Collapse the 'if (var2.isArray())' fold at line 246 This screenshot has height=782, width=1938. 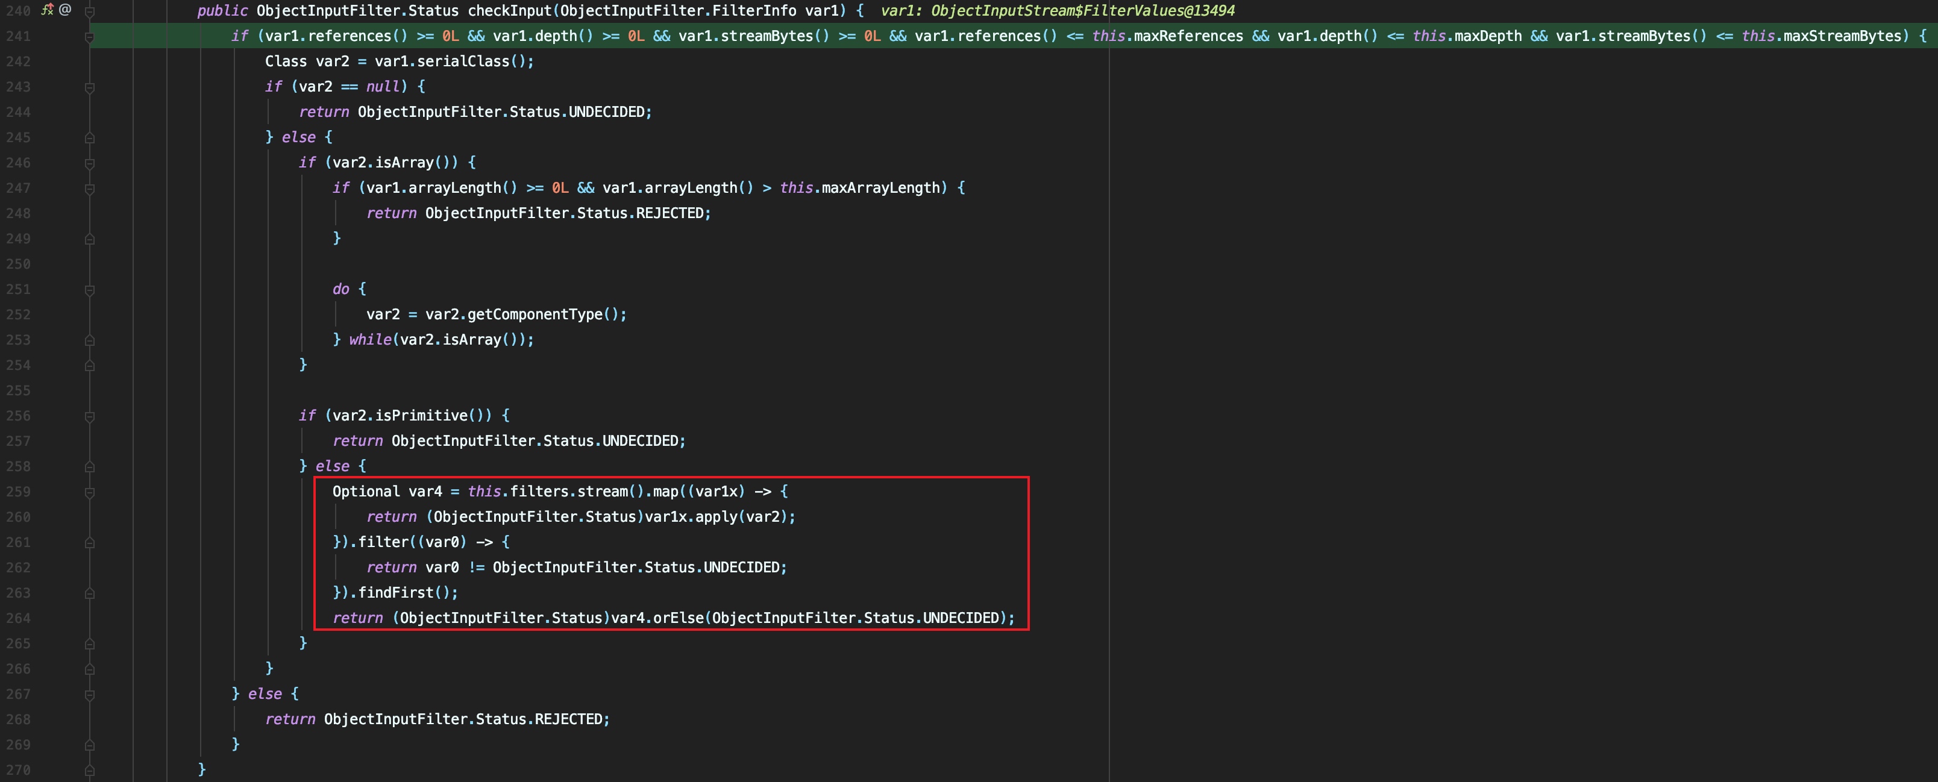point(90,163)
